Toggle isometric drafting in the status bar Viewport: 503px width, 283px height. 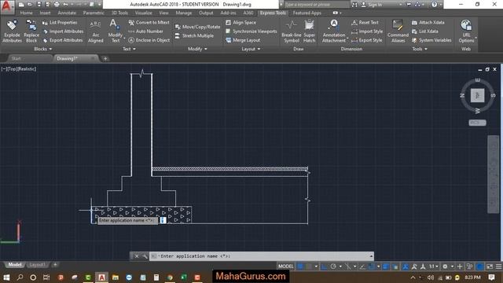coord(347,266)
